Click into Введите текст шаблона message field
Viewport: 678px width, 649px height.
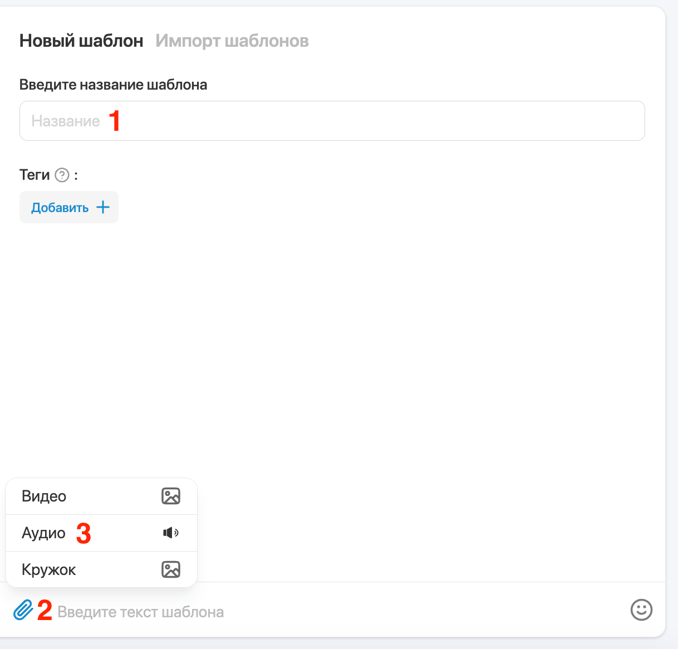coord(340,612)
